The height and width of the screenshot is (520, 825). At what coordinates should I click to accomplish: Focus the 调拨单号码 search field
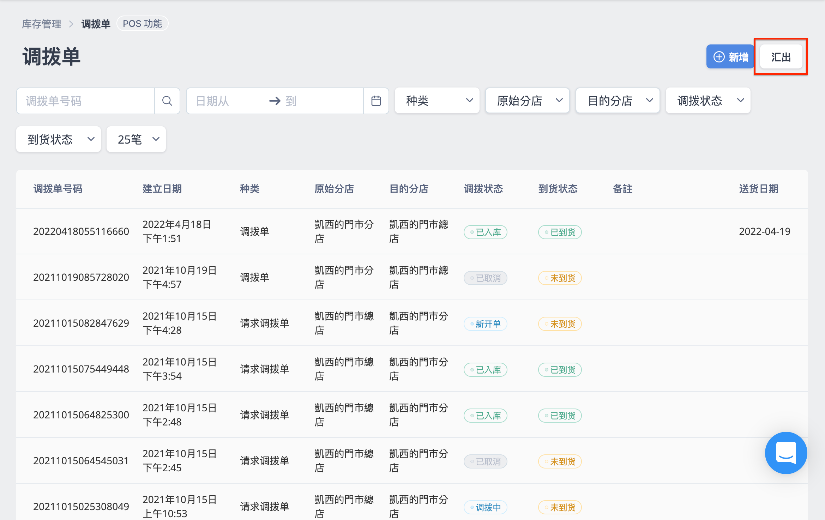(86, 101)
